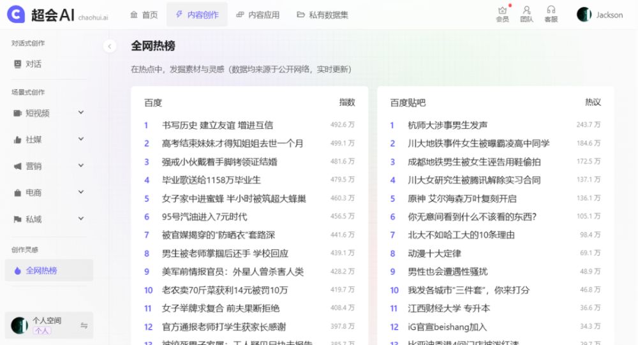Open 你无意间看到什么不该看的东西?
The image size is (638, 345).
[x=472, y=217]
